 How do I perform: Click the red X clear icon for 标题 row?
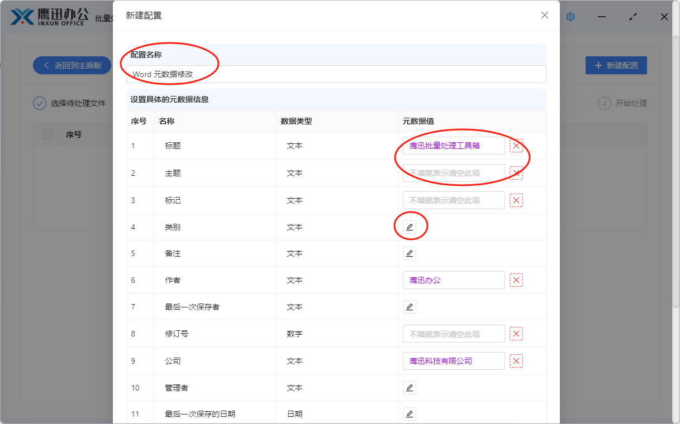pos(516,146)
